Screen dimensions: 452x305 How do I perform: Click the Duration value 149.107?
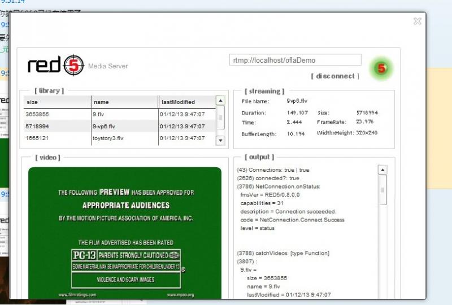298,113
